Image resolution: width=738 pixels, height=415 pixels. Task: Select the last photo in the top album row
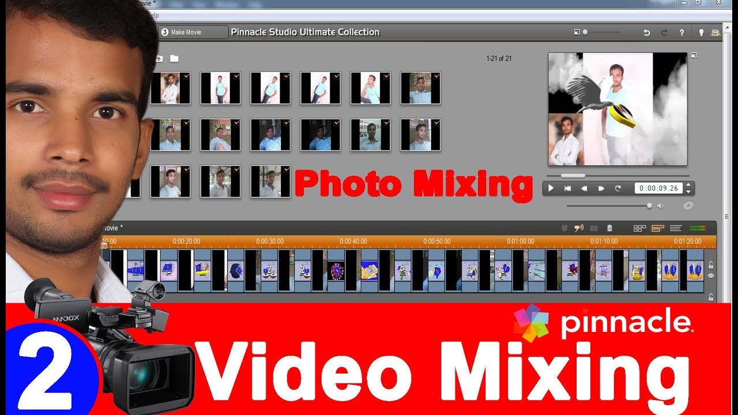click(420, 88)
